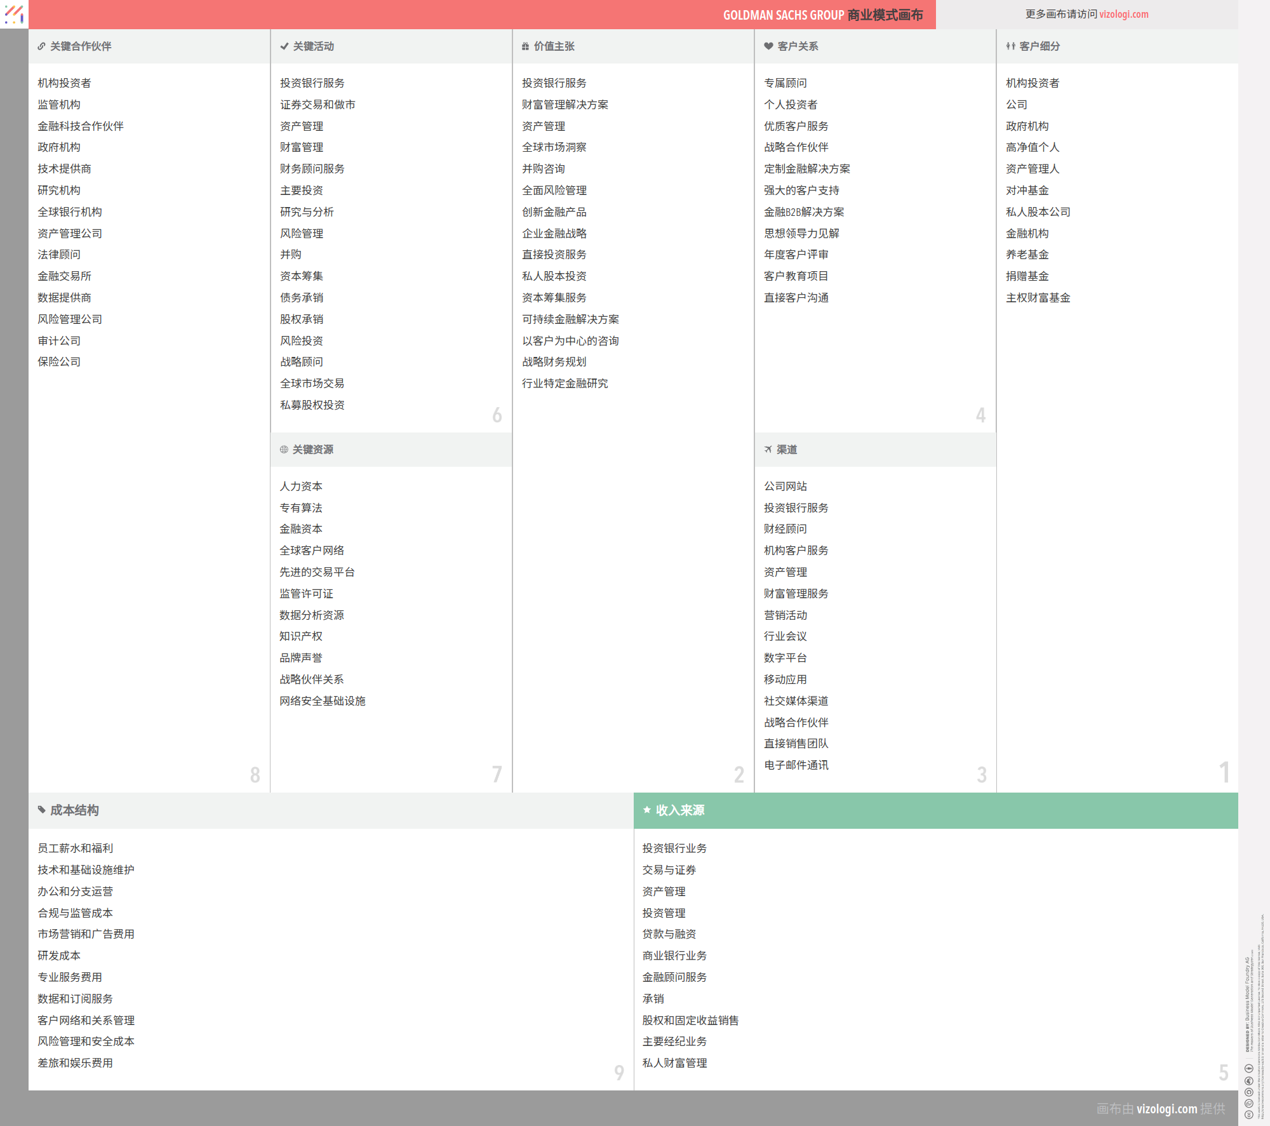Image resolution: width=1270 pixels, height=1126 pixels.
Task: Click the tag icon beside 成本结构
Action: 42,810
